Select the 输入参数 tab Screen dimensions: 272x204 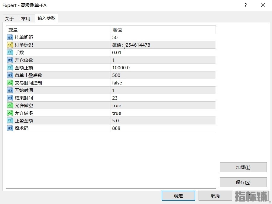click(x=47, y=18)
